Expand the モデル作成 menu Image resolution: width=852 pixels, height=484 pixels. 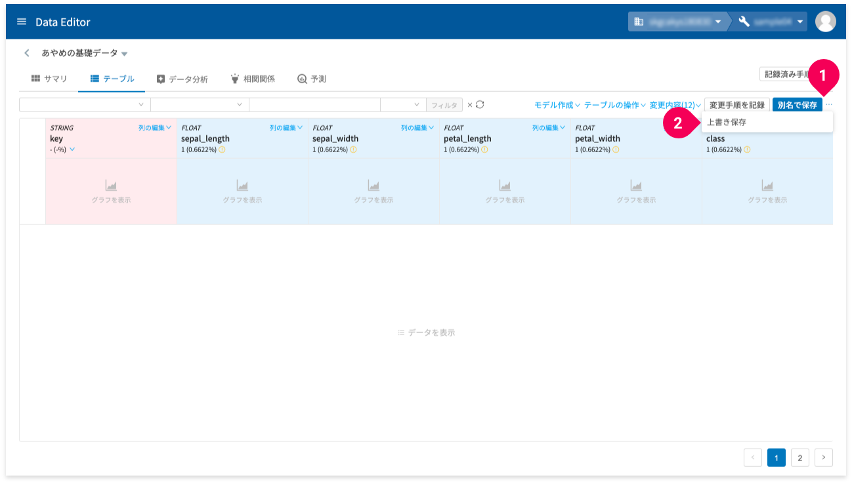click(557, 105)
